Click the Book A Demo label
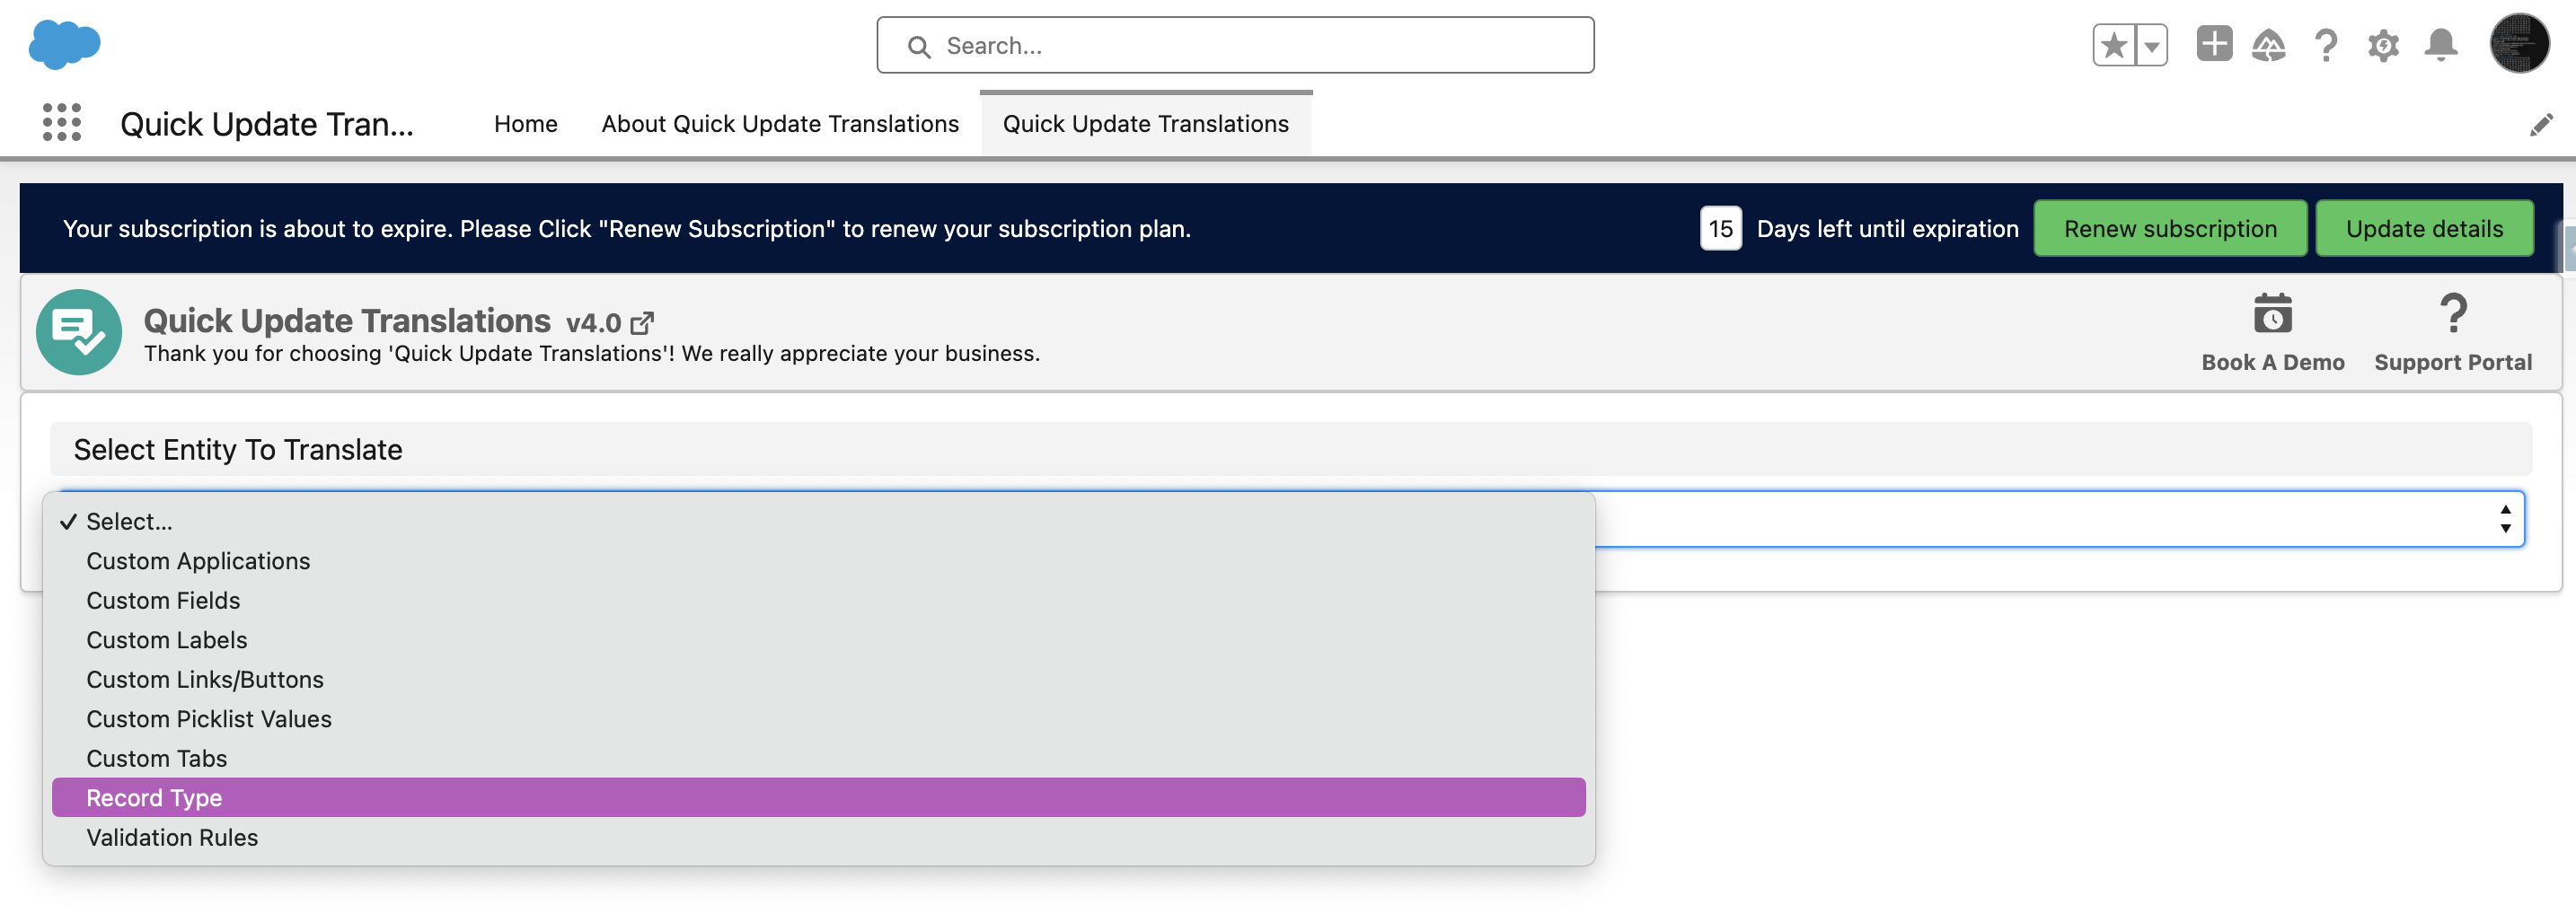The height and width of the screenshot is (923, 2576). point(2272,363)
